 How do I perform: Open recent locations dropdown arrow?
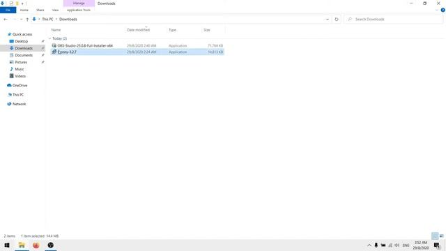22,20
